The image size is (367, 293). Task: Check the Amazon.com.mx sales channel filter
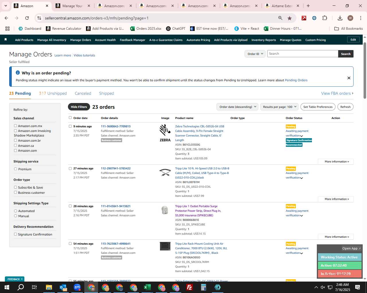coord(15,126)
